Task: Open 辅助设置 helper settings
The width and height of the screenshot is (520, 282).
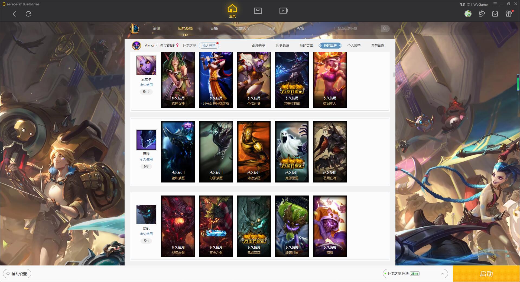Action: 17,274
